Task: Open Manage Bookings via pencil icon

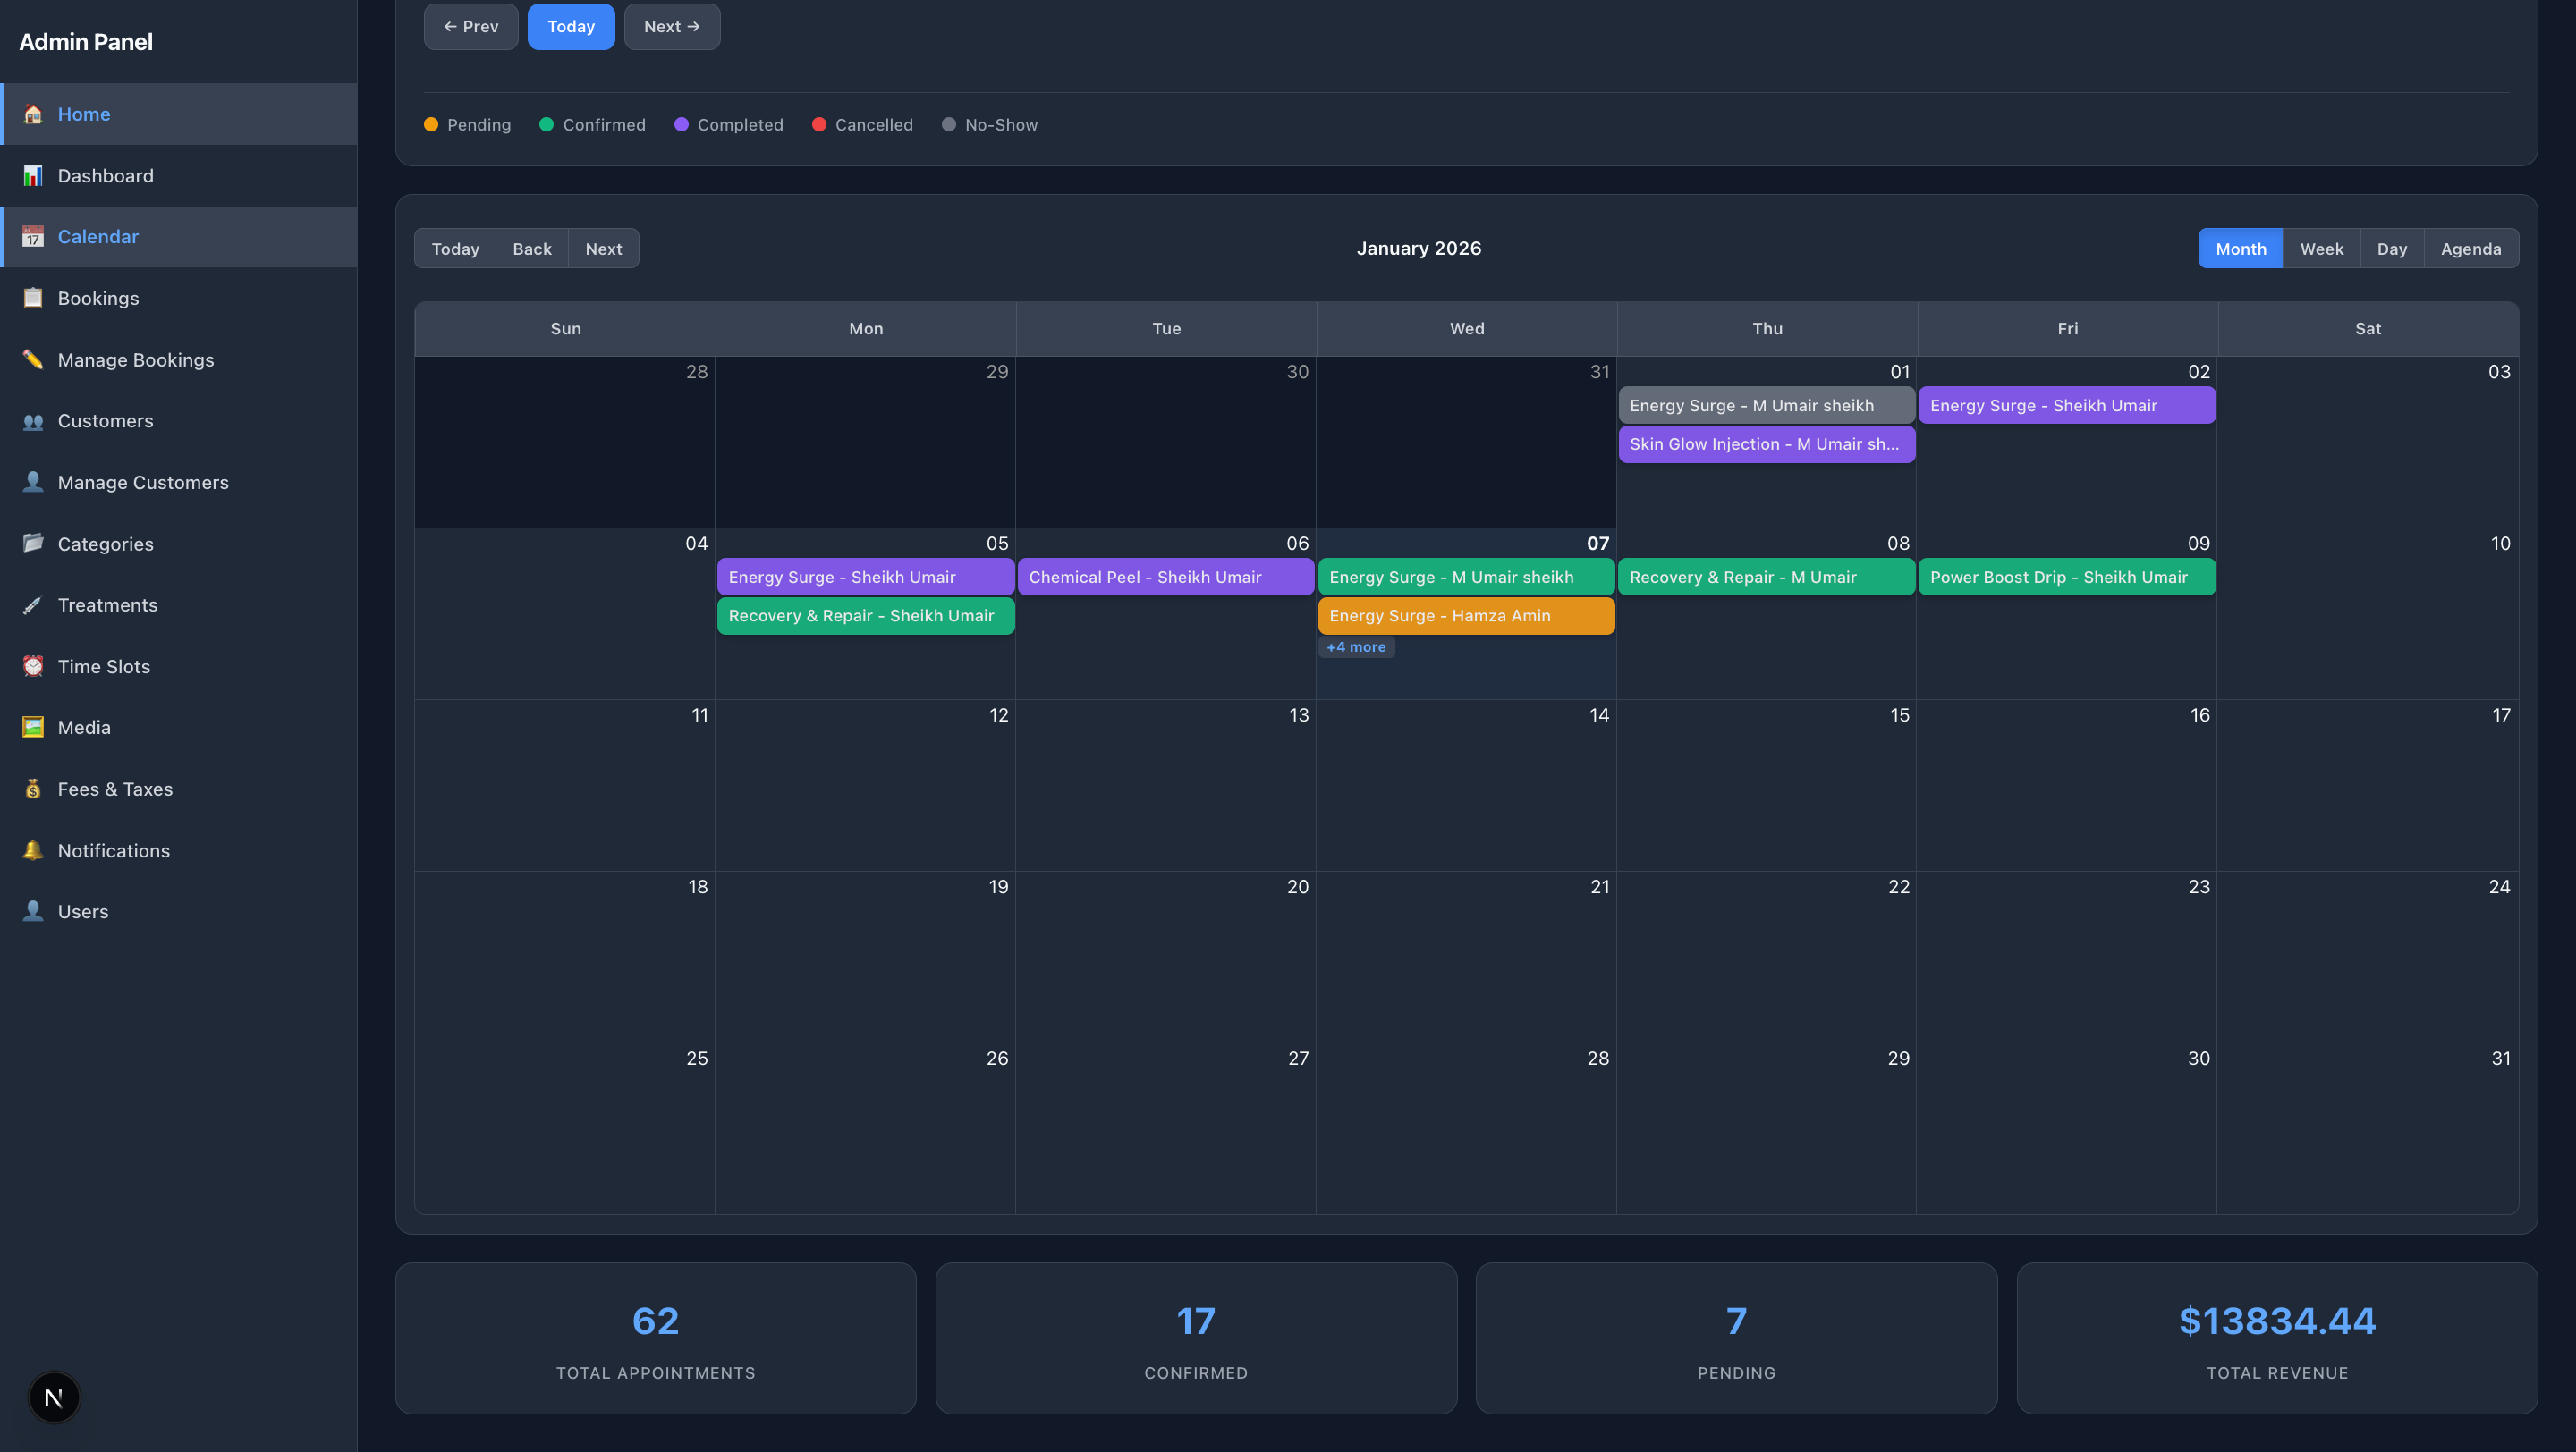Action: (33, 359)
